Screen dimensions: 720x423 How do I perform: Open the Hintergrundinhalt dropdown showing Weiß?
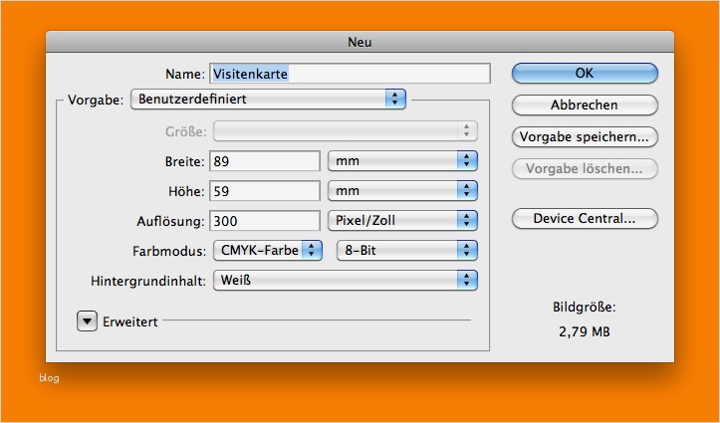pos(346,281)
